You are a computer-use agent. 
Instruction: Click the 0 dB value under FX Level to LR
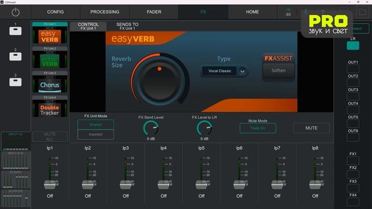pos(204,139)
